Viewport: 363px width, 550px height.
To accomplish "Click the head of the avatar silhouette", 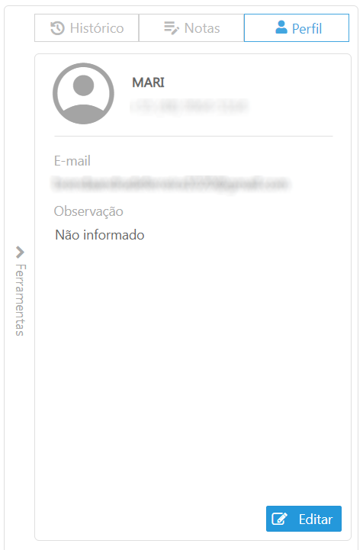I will (x=83, y=85).
